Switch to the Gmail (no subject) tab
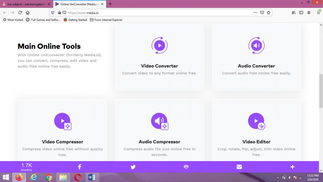323x182 pixels. coord(26,4)
